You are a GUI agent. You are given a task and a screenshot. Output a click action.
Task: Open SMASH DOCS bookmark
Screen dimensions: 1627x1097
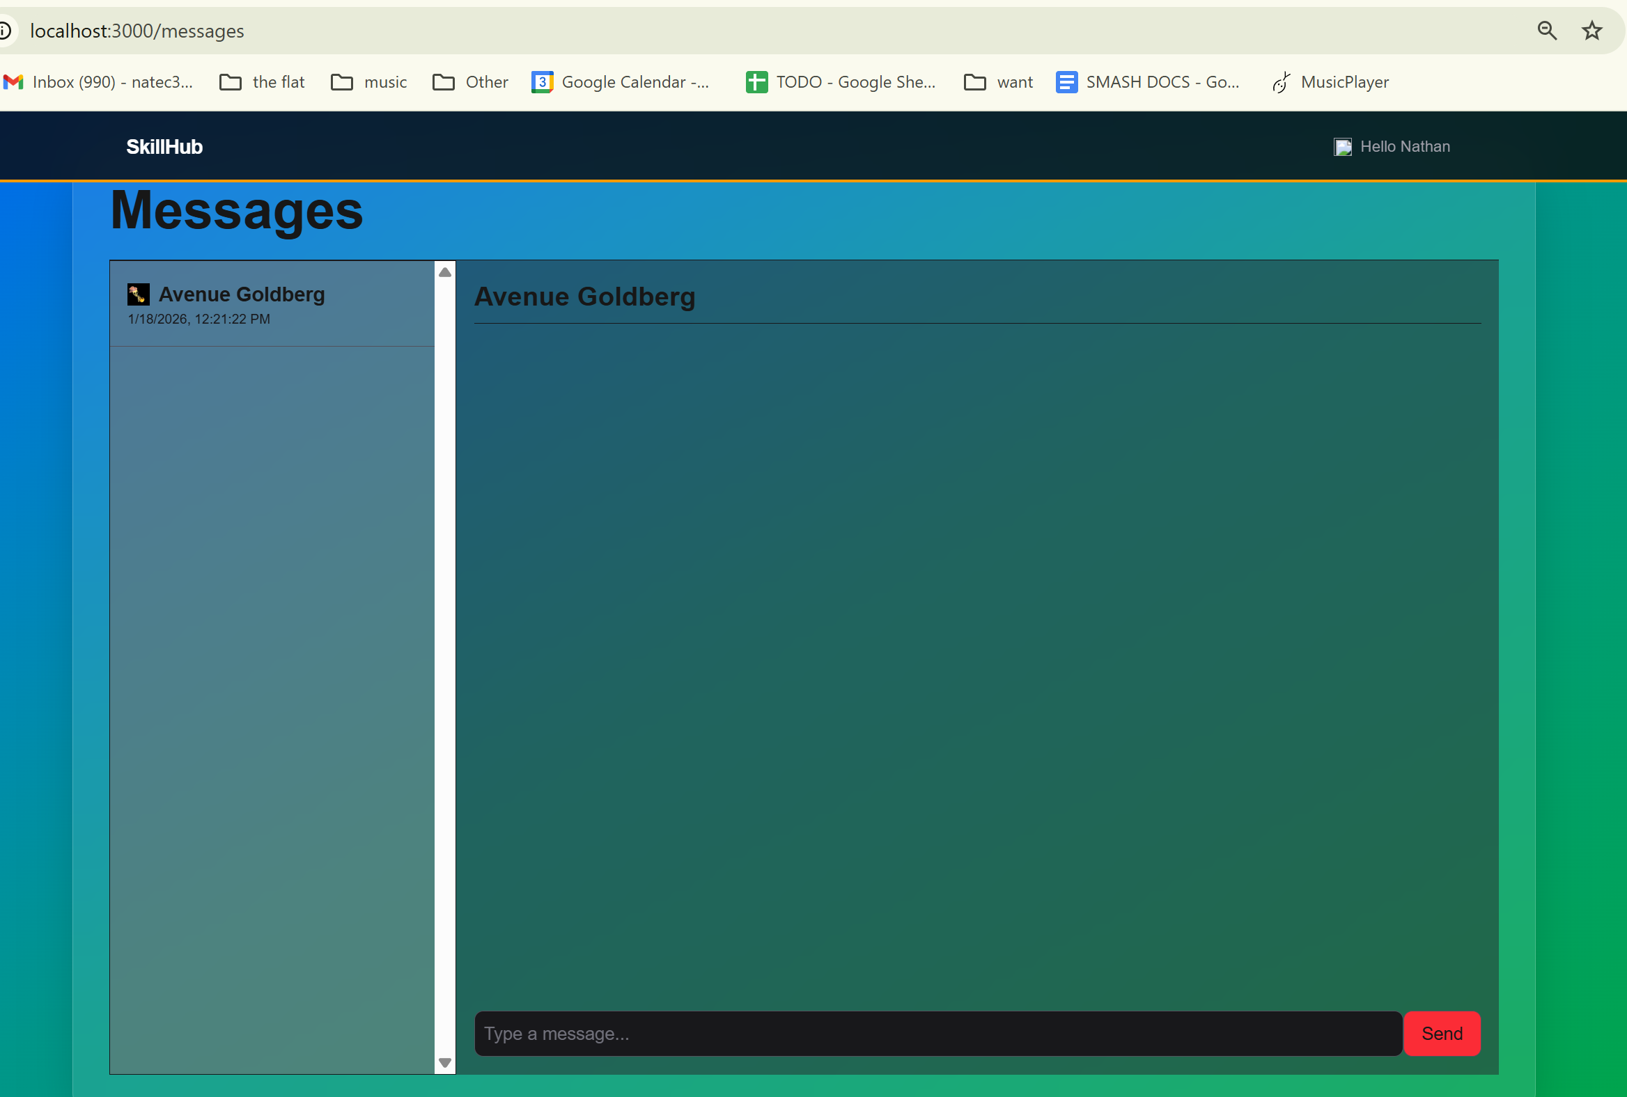[x=1147, y=83]
